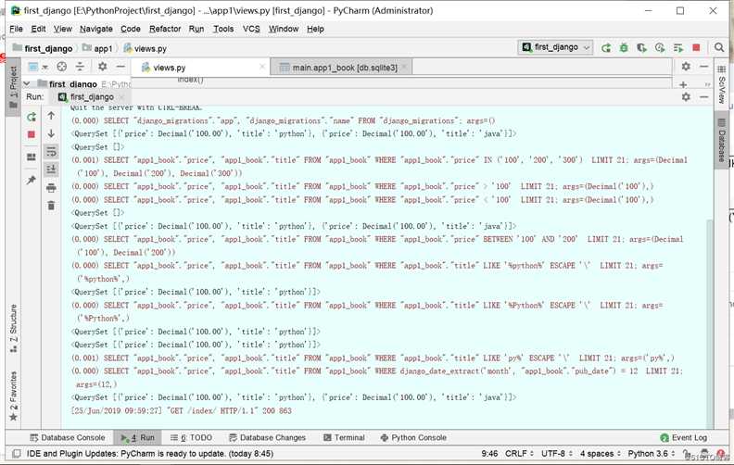Open Project view mode dropdown
Viewport: 734px width, 465px height.
tap(37, 67)
